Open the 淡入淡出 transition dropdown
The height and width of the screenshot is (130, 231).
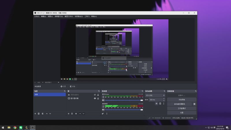(x=155, y=95)
